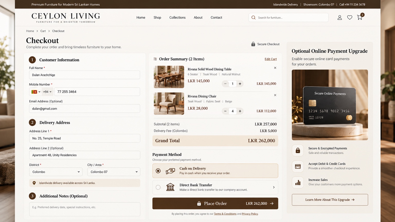Open the Contact menu item
This screenshot has width=395, height=222.
tap(216, 17)
